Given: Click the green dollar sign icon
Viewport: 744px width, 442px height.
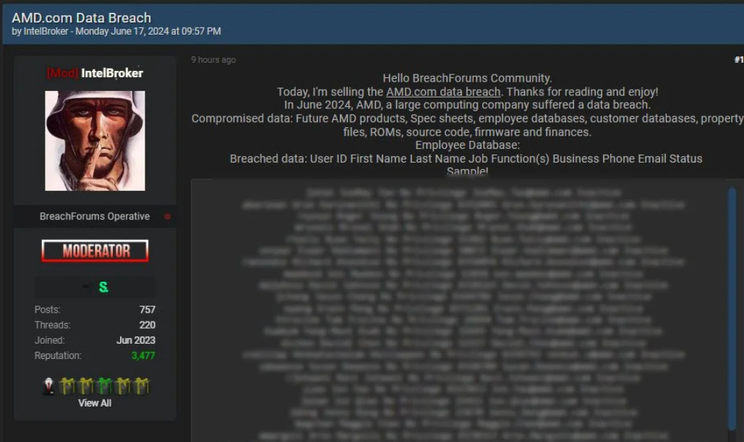Looking at the screenshot, I should click(103, 287).
